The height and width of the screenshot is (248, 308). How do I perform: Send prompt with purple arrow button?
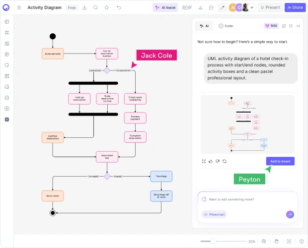[290, 214]
